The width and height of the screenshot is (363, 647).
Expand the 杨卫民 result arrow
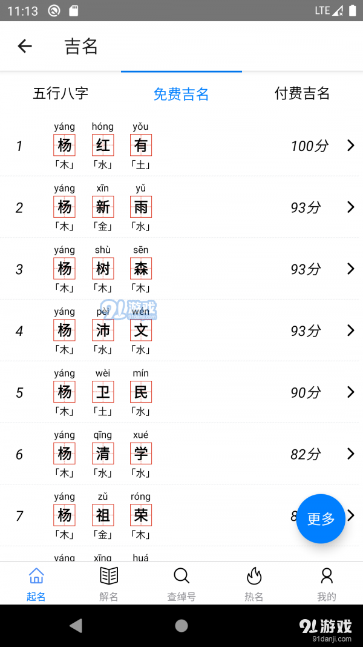pos(350,392)
